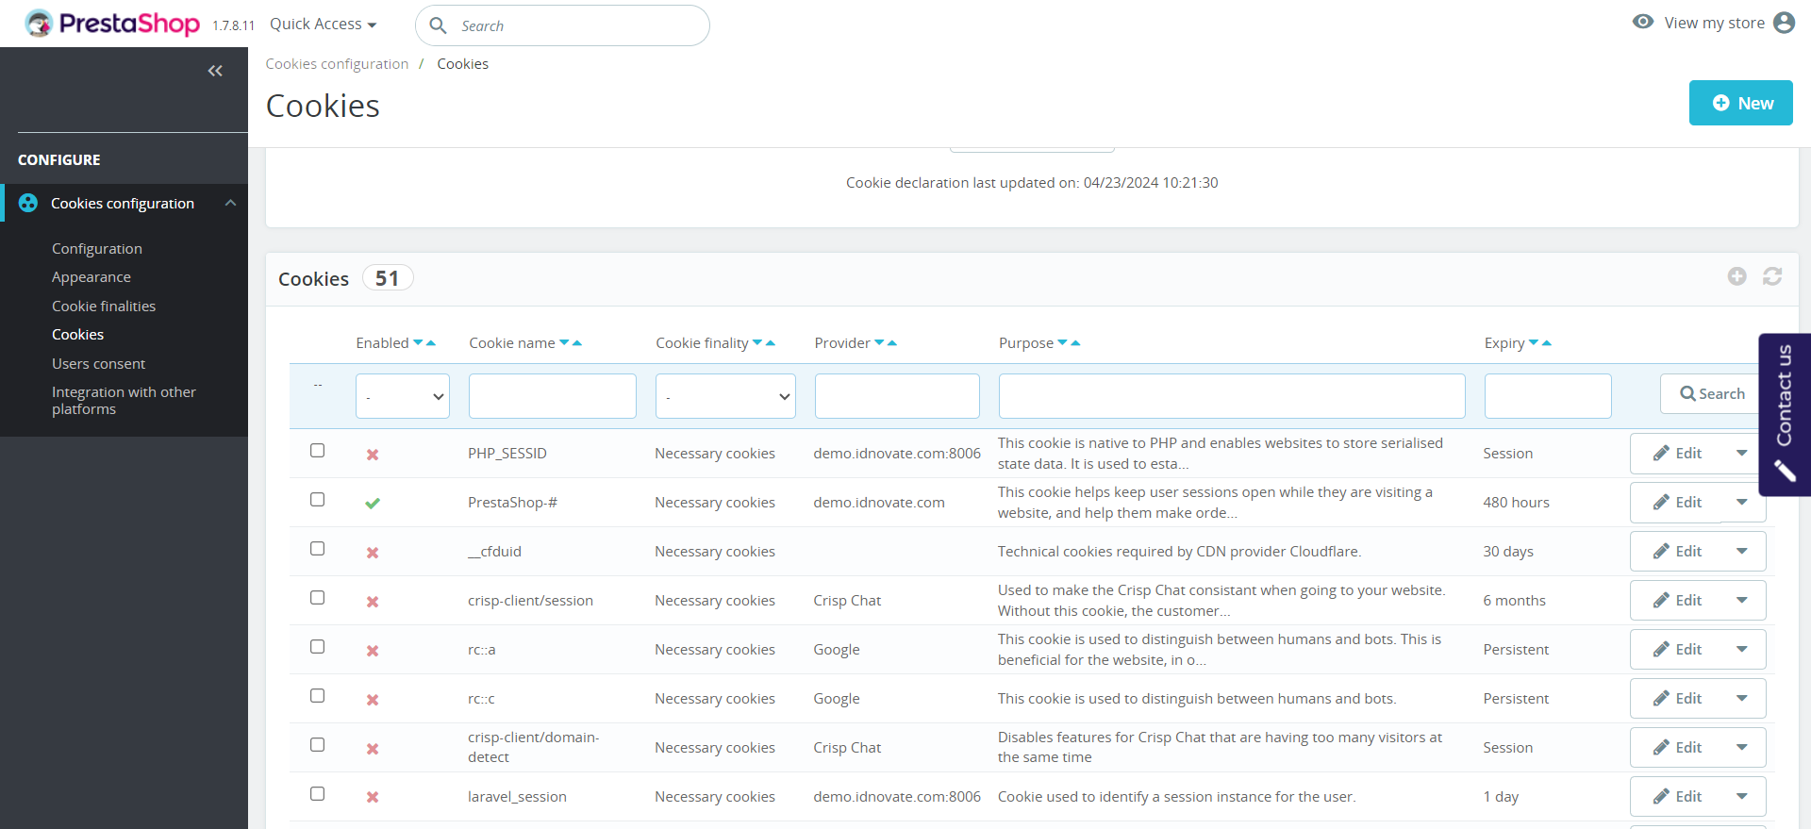This screenshot has height=829, width=1811.
Task: Click the user profile avatar icon
Action: (1784, 23)
